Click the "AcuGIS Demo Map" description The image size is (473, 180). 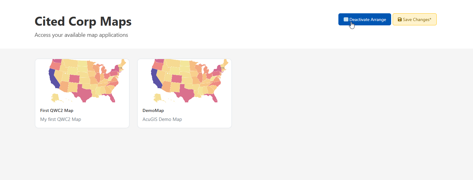[x=162, y=119]
